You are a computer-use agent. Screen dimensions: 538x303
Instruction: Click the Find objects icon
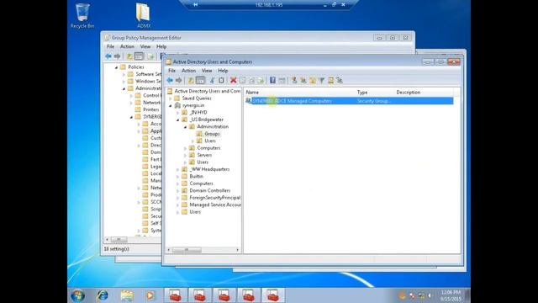coord(330,81)
